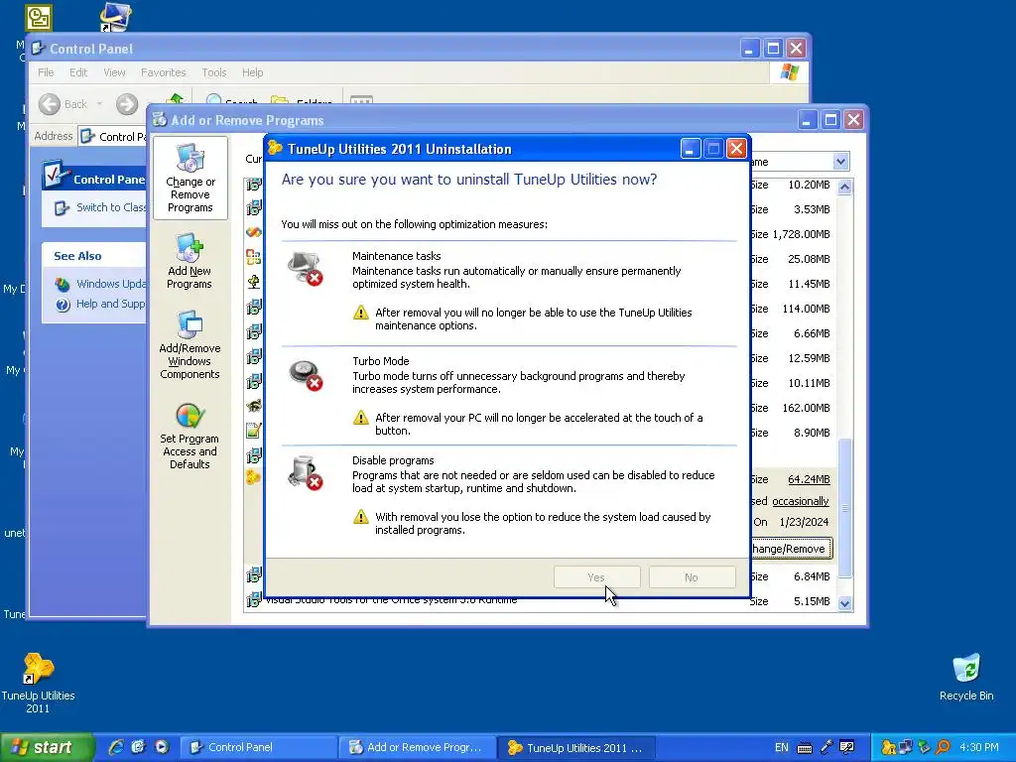Click the 64.24MB size link for TuneUp

click(x=809, y=479)
